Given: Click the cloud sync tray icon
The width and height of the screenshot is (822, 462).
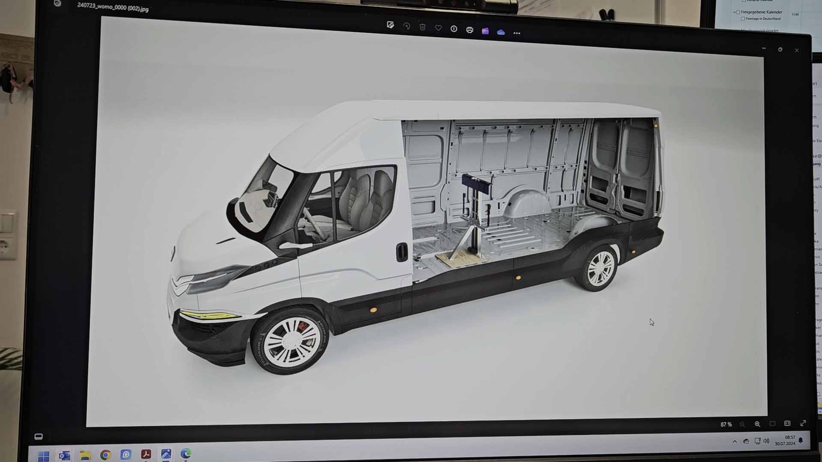Looking at the screenshot, I should tap(746, 441).
